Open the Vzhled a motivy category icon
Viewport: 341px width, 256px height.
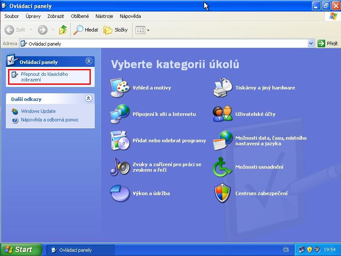coord(120,88)
